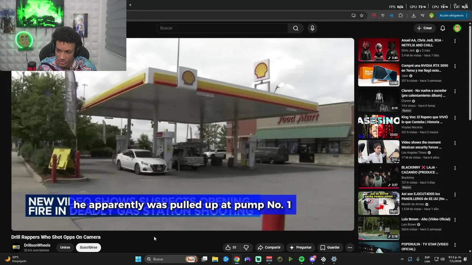Focus the YouTube Buscar search field
The width and height of the screenshot is (472, 265).
click(x=222, y=28)
